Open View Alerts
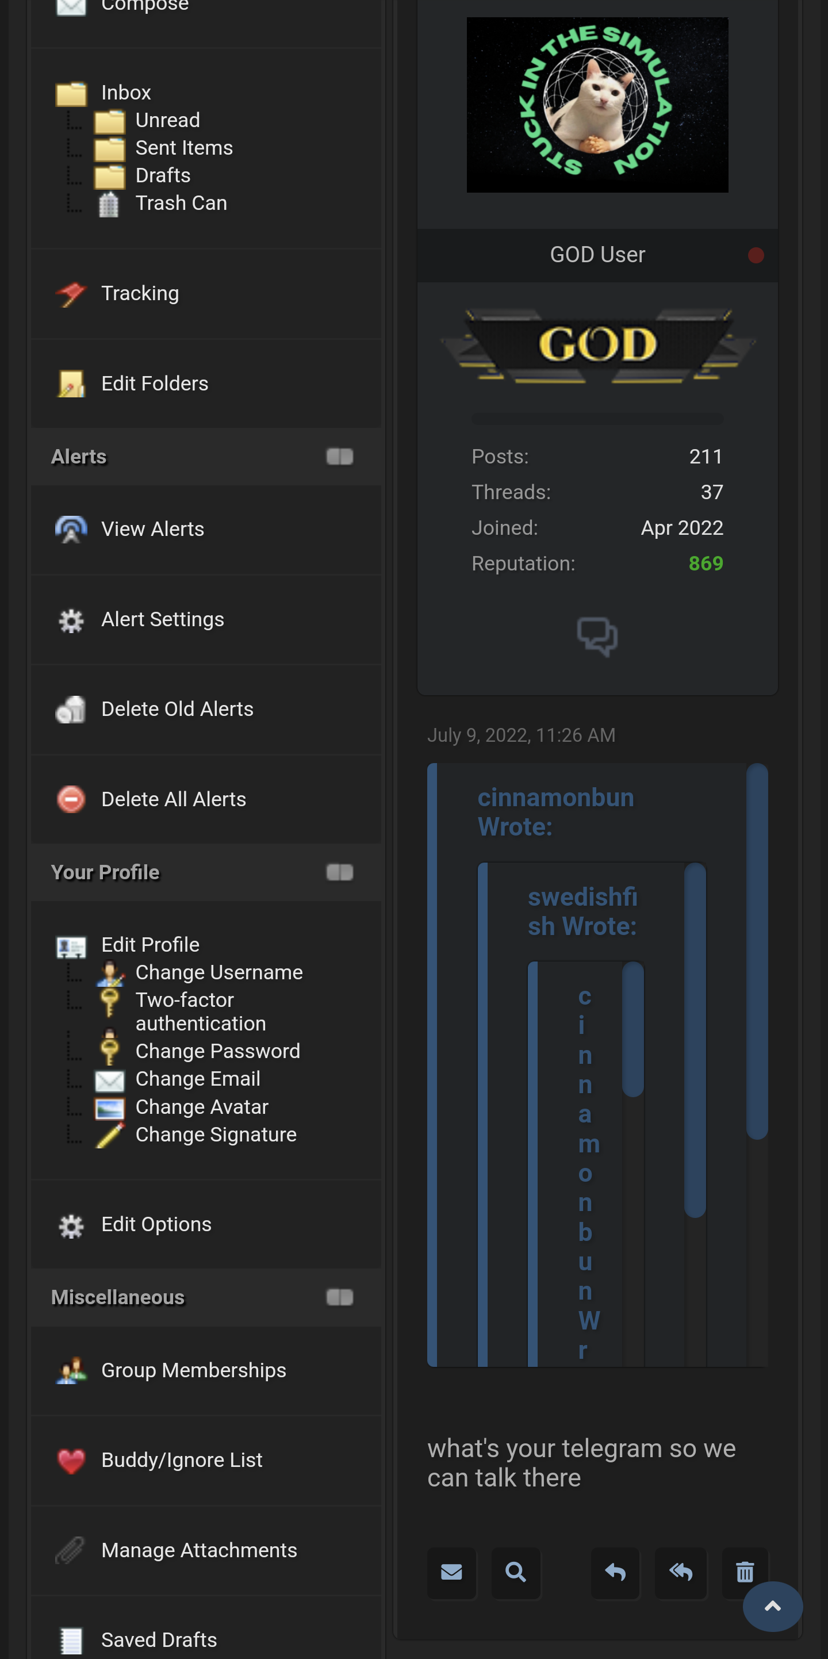This screenshot has width=828, height=1659. [152, 528]
